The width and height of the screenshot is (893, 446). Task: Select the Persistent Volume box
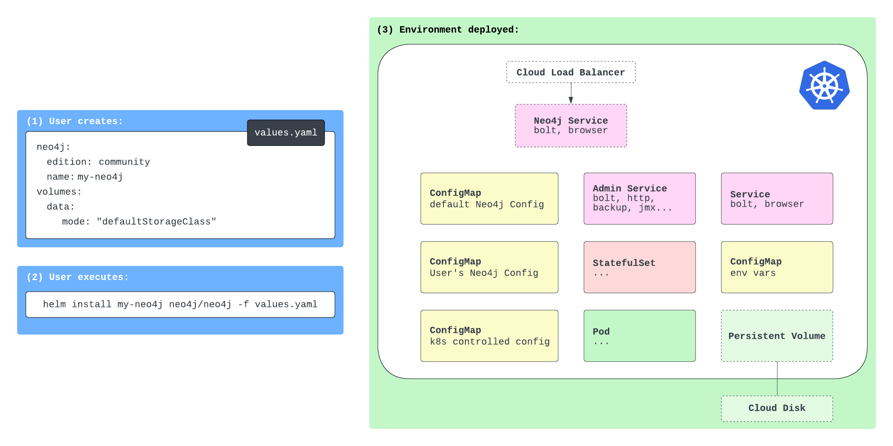(777, 336)
